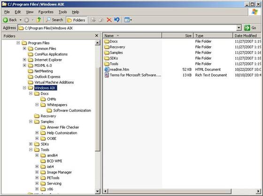Click the blue Undo arrow icon

[117, 20]
